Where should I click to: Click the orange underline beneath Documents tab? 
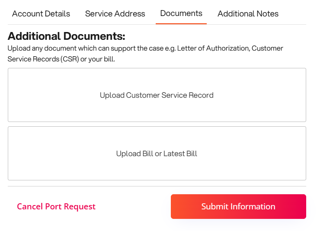point(181,23)
